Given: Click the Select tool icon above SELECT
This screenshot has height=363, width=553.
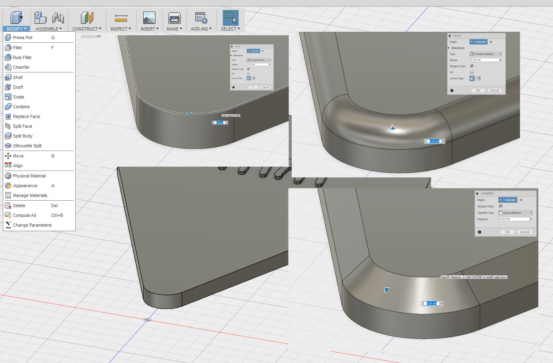Looking at the screenshot, I should coord(230,17).
